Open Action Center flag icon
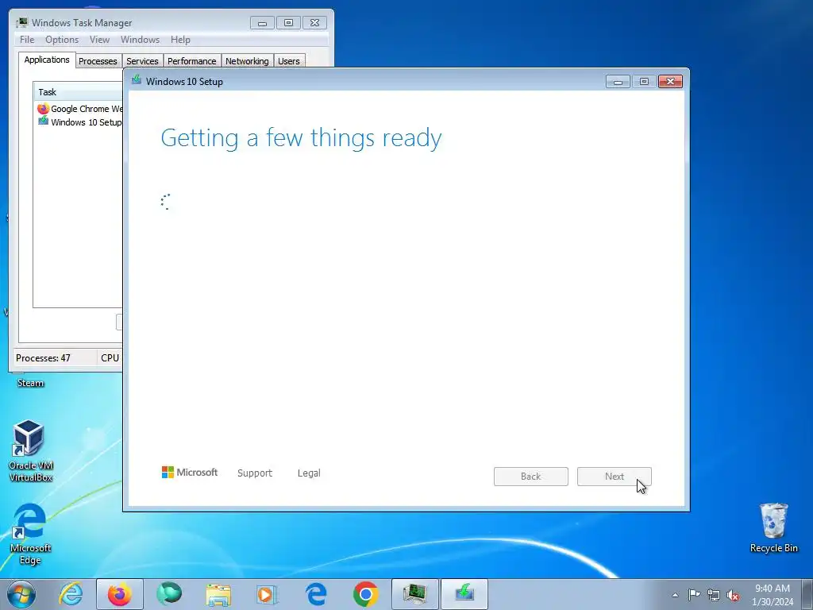This screenshot has height=610, width=813. [694, 595]
